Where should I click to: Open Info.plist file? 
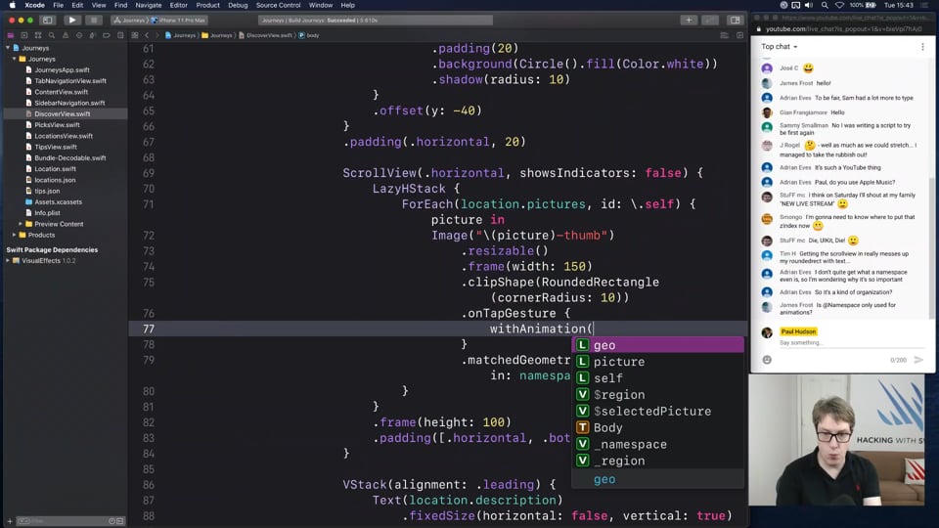tap(47, 212)
